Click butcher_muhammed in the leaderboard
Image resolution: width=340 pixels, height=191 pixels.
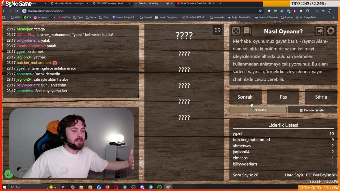tap(251, 140)
